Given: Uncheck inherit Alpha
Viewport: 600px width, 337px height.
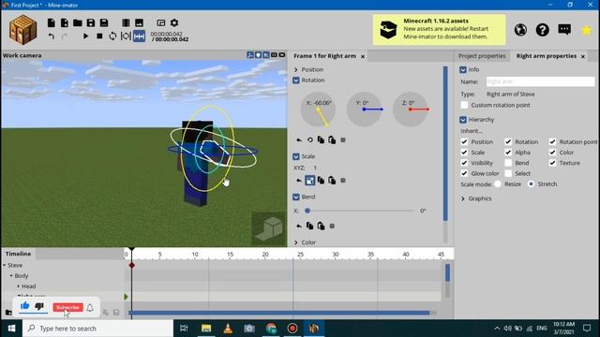Looking at the screenshot, I should [508, 153].
